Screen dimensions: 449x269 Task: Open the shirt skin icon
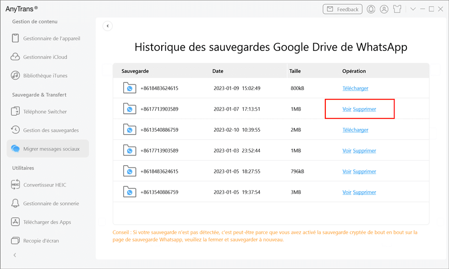tap(397, 9)
